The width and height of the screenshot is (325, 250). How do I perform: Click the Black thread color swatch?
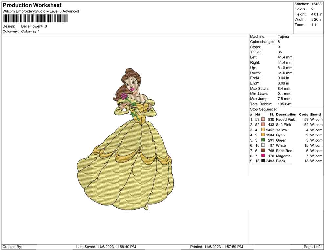tap(263, 161)
